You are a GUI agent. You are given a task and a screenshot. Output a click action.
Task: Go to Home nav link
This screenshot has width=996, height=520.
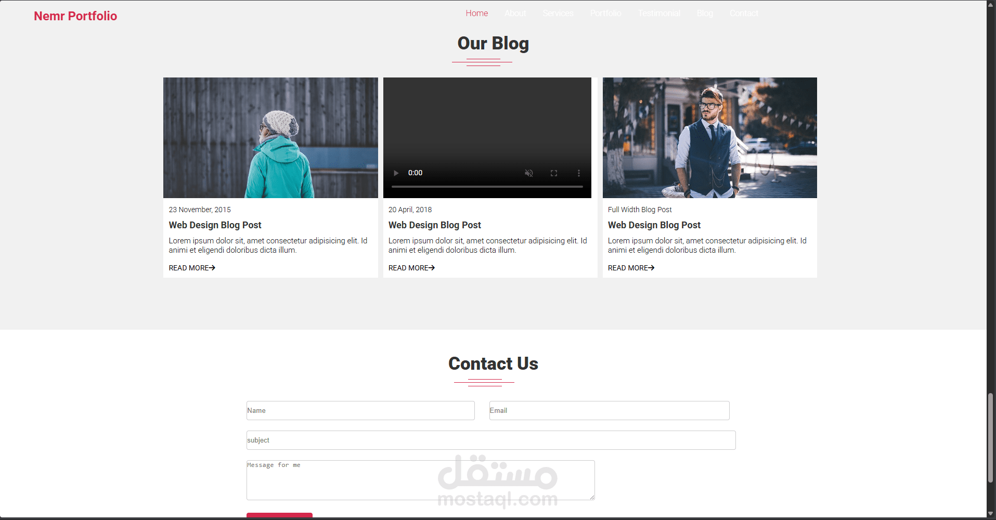(x=477, y=13)
